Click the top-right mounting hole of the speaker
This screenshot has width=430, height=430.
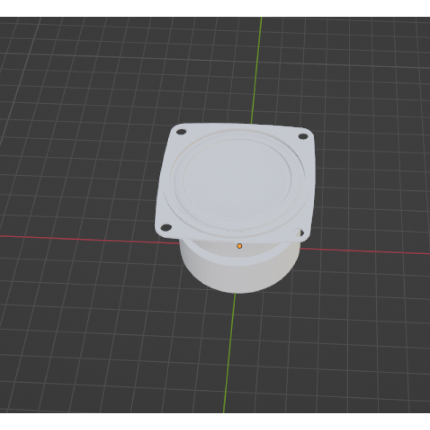click(x=303, y=137)
